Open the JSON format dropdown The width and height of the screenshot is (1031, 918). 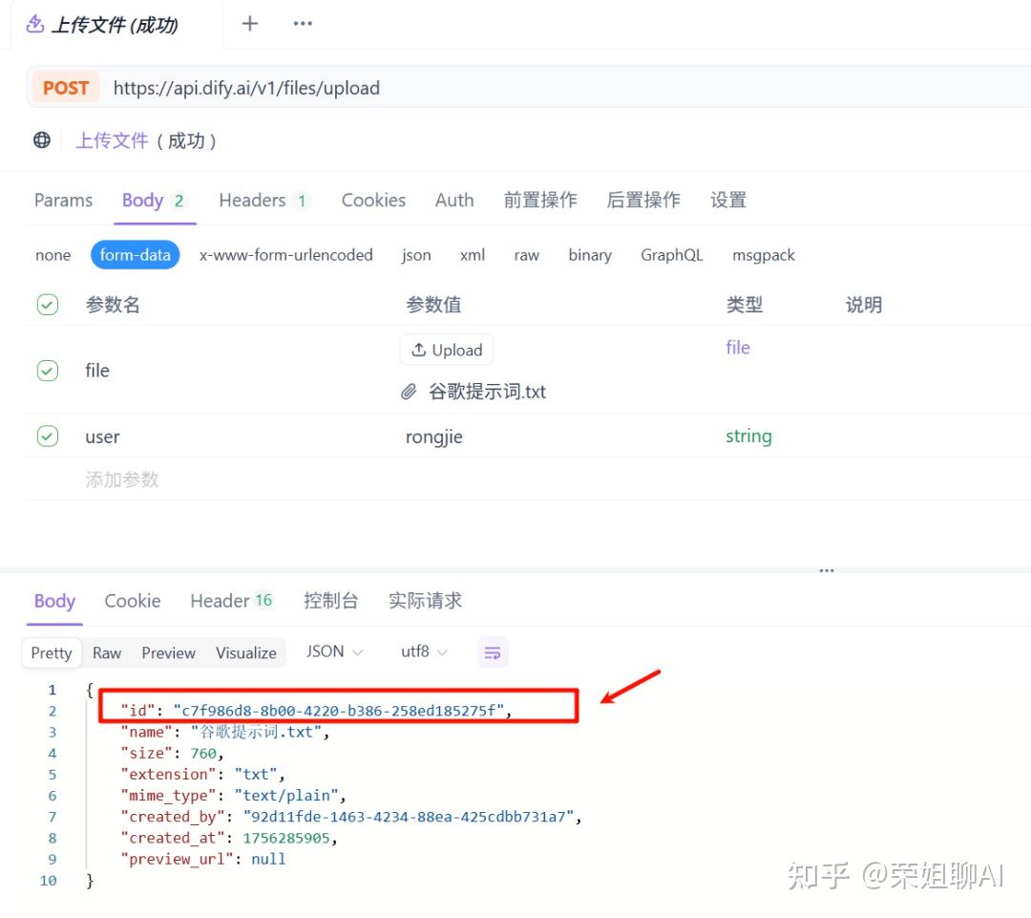332,651
